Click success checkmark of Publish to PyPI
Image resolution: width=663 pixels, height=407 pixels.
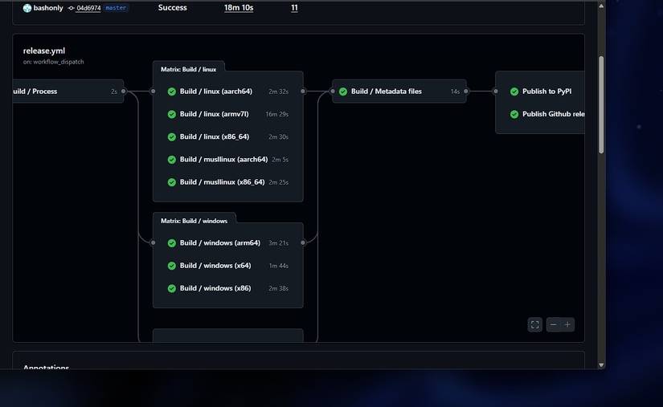[x=514, y=92]
